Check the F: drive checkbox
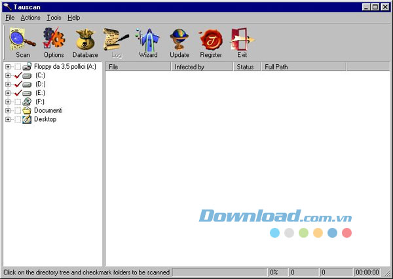The image size is (393, 279). pos(18,102)
